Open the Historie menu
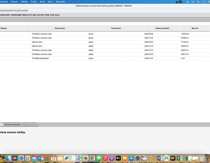210x163 pixels. click(14, 2)
